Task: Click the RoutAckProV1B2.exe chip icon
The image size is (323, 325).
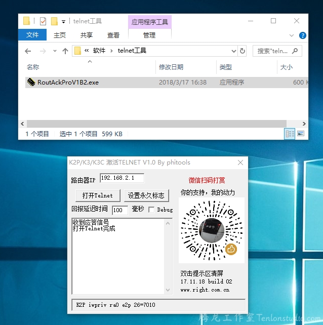Action: click(31, 83)
